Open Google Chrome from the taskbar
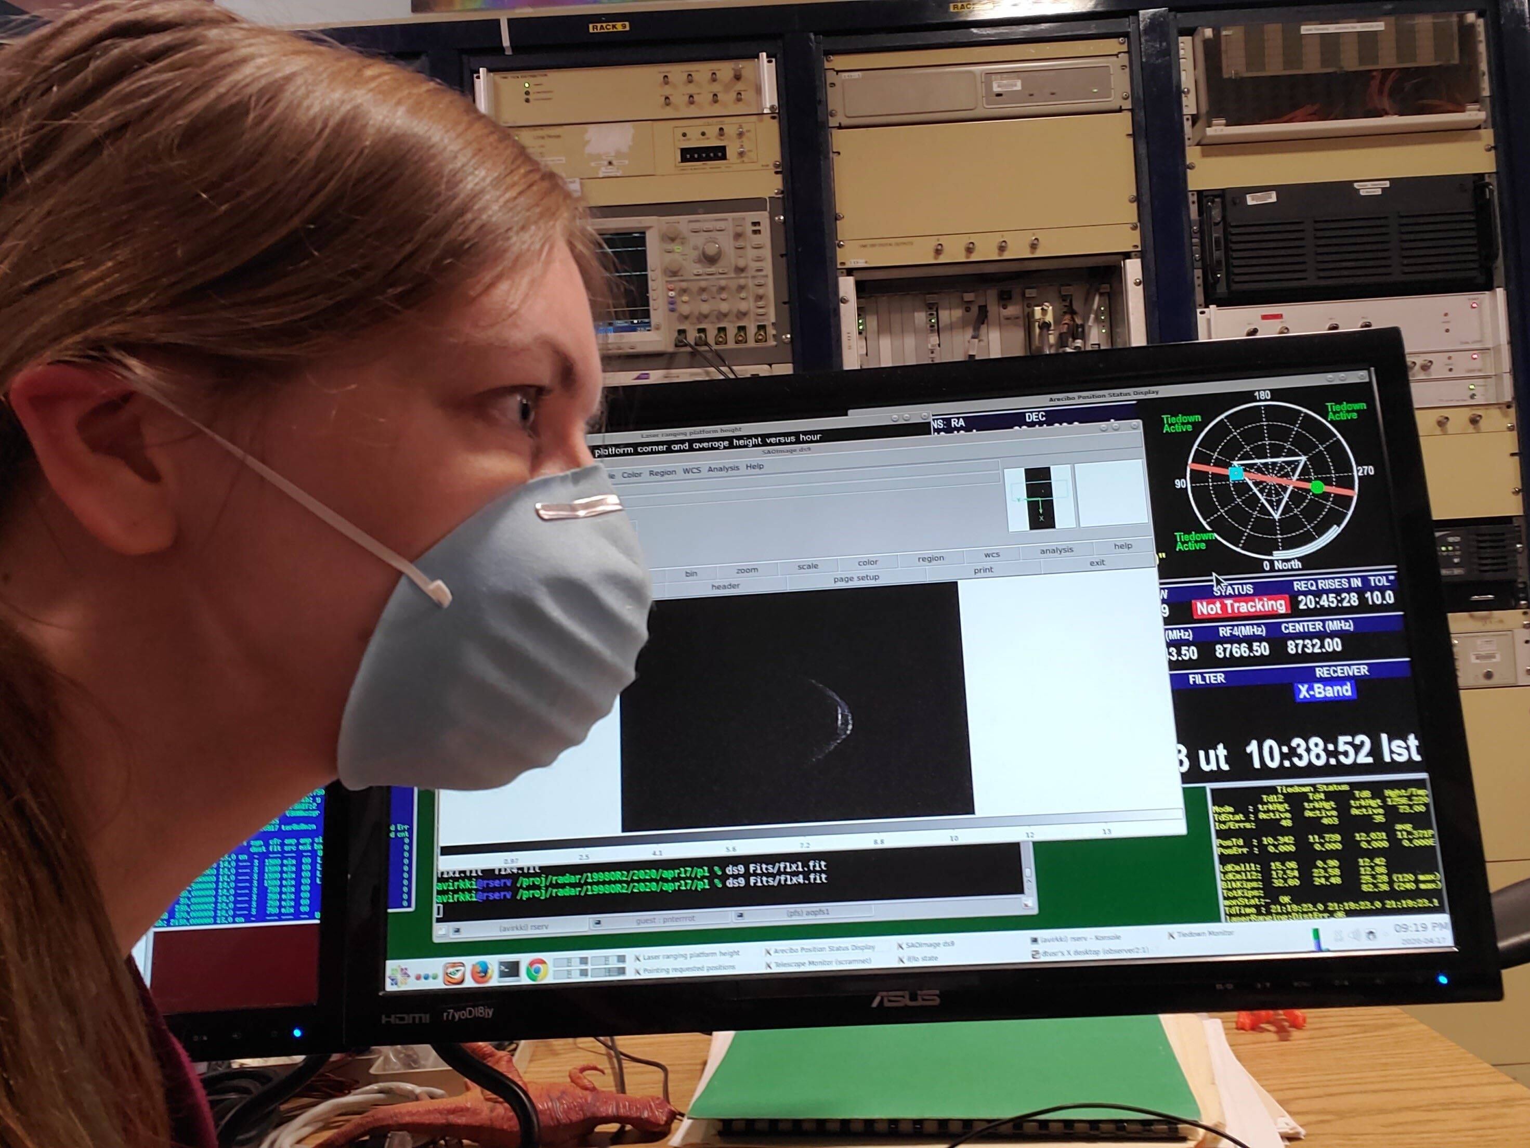The height and width of the screenshot is (1148, 1530). coord(537,970)
